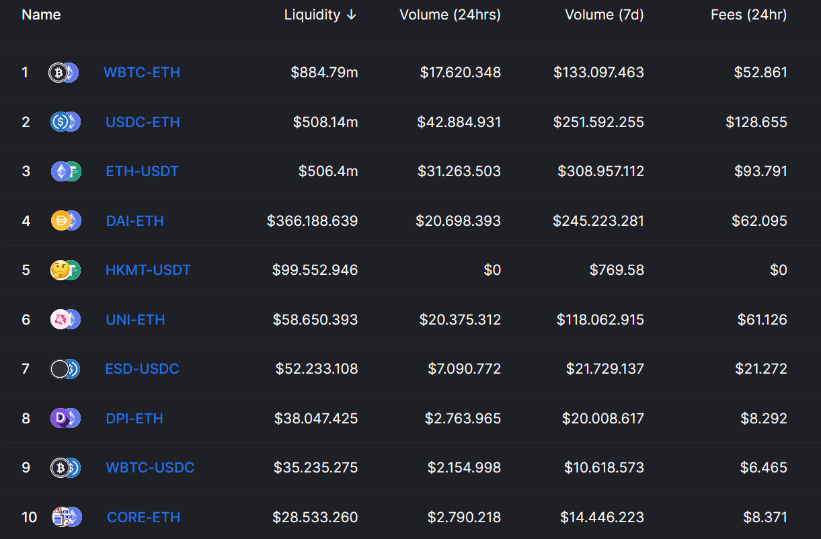Click the USDC-ETH pair token icon
821x539 pixels.
(65, 122)
